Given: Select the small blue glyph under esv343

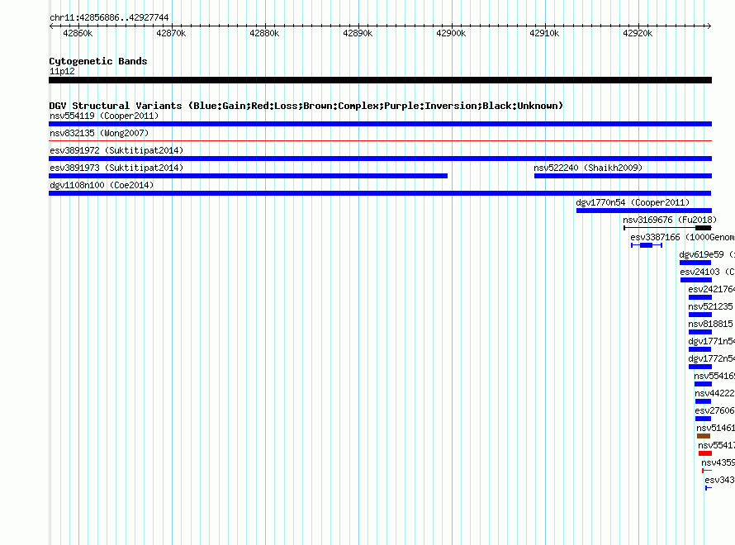Looking at the screenshot, I should [x=709, y=488].
